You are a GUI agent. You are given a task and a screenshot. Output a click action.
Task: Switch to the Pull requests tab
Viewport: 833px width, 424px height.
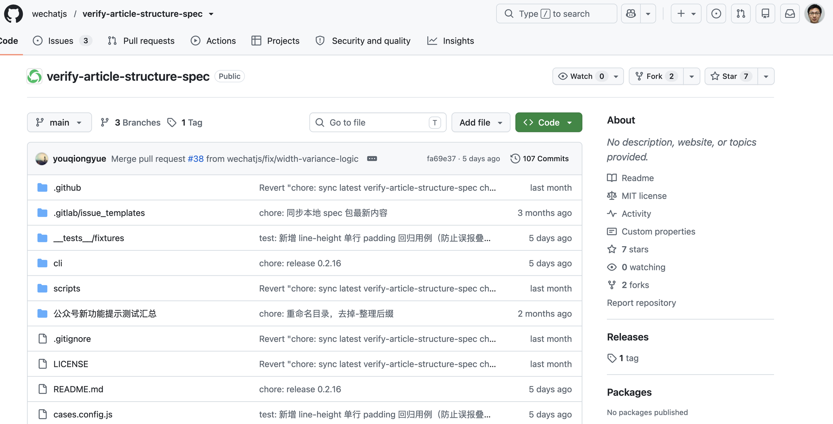[141, 41]
